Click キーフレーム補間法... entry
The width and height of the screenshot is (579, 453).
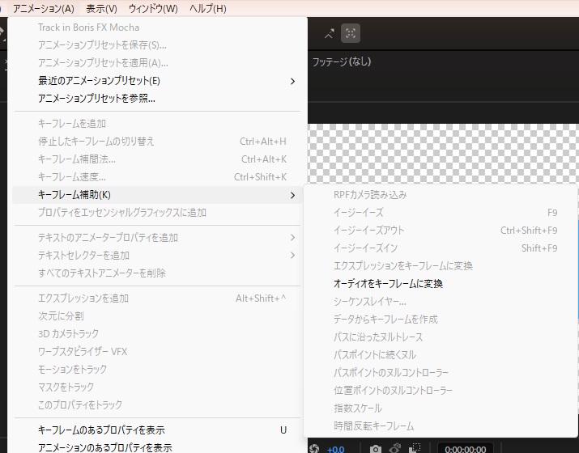click(x=157, y=159)
